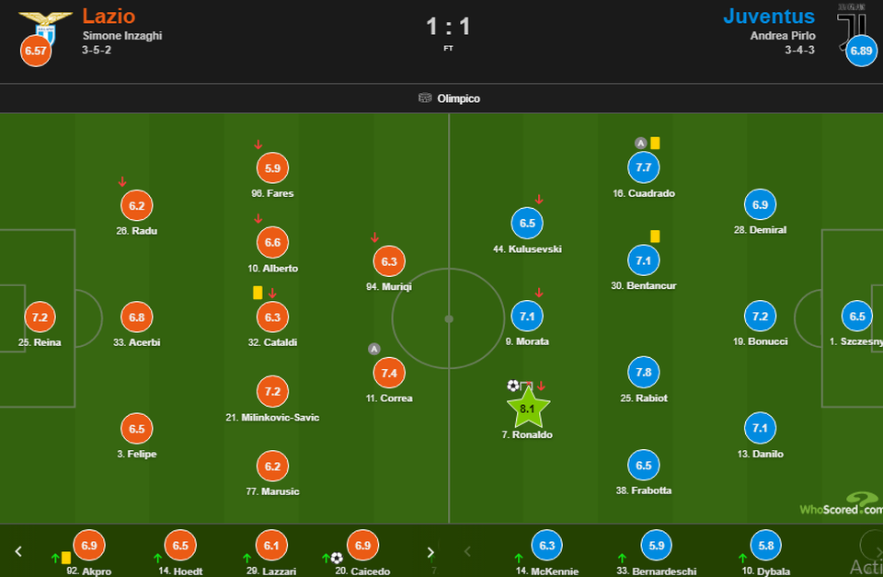The width and height of the screenshot is (883, 577).
Task: Click the assist icon above Correa
Action: pyautogui.click(x=373, y=349)
